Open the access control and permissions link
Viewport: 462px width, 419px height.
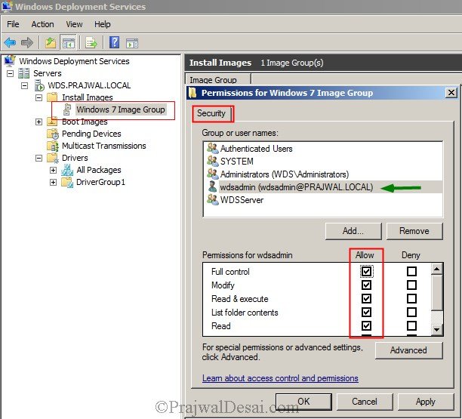pos(280,378)
